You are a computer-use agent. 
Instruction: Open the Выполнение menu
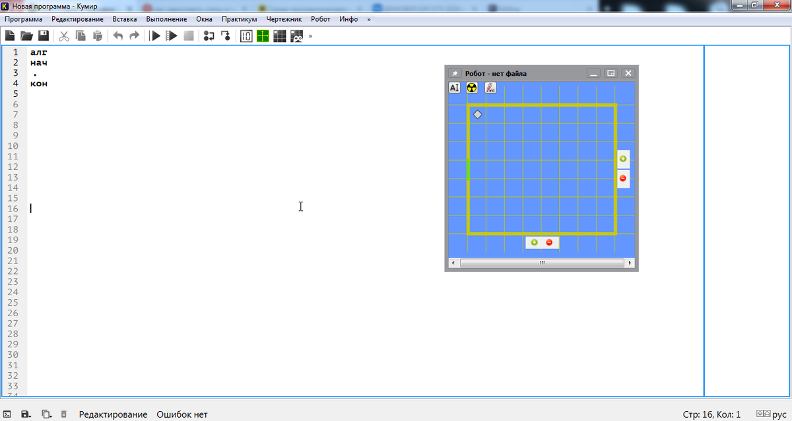166,19
